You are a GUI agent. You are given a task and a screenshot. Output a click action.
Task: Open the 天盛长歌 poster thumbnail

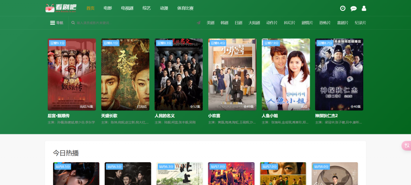click(125, 75)
